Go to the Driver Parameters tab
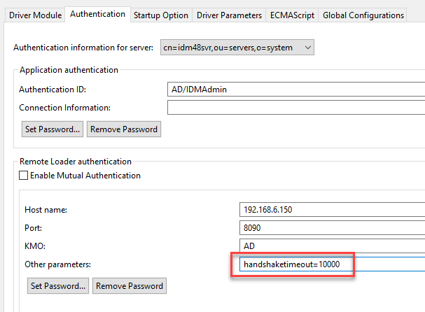Screen dimensions: 425x312 (230, 15)
